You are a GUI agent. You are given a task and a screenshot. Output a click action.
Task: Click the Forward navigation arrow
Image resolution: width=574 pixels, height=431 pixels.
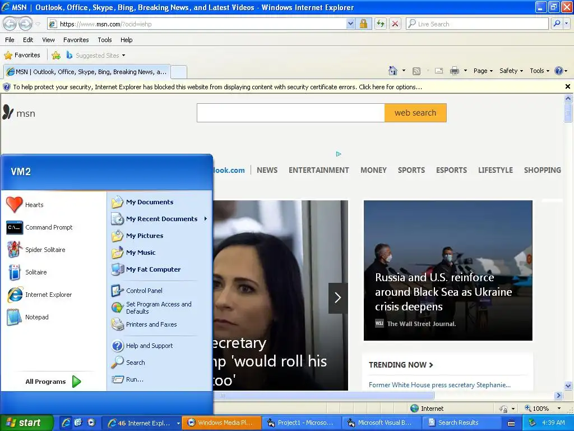pyautogui.click(x=25, y=24)
